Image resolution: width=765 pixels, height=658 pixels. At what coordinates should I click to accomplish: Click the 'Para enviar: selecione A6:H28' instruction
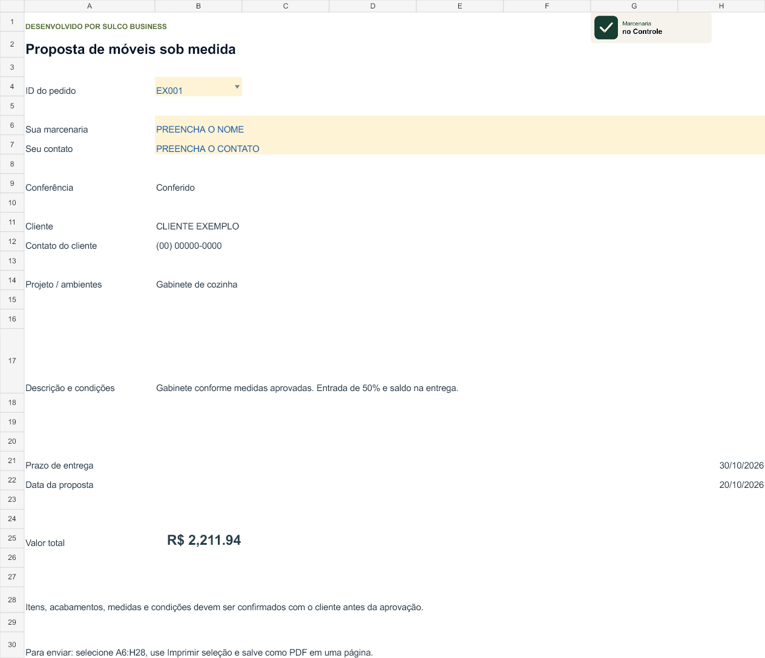coord(199,653)
